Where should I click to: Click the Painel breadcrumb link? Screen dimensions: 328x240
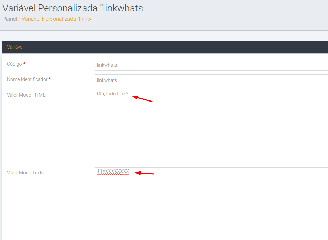[10, 19]
